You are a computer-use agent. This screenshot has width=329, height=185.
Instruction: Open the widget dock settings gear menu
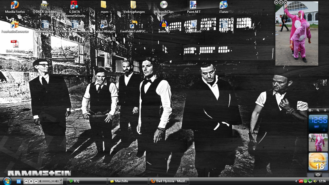[x=310, y=110]
